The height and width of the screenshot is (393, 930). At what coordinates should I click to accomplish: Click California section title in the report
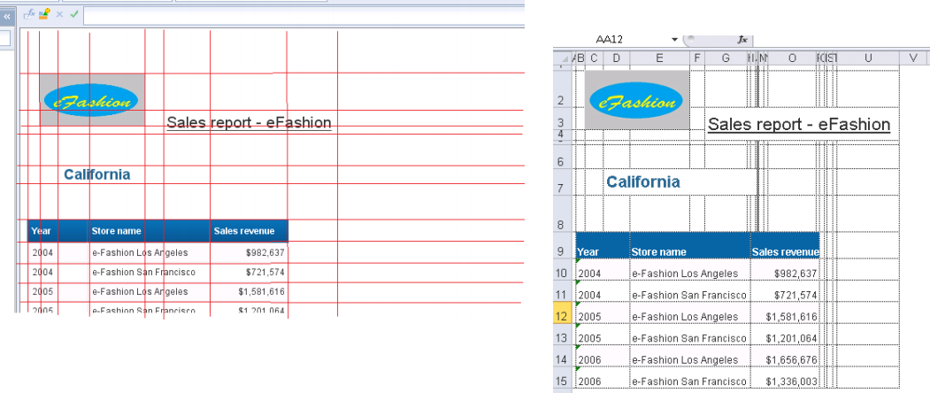[96, 174]
